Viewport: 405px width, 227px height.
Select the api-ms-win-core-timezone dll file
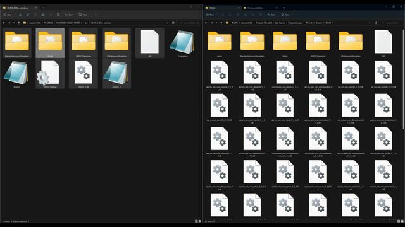click(383, 175)
